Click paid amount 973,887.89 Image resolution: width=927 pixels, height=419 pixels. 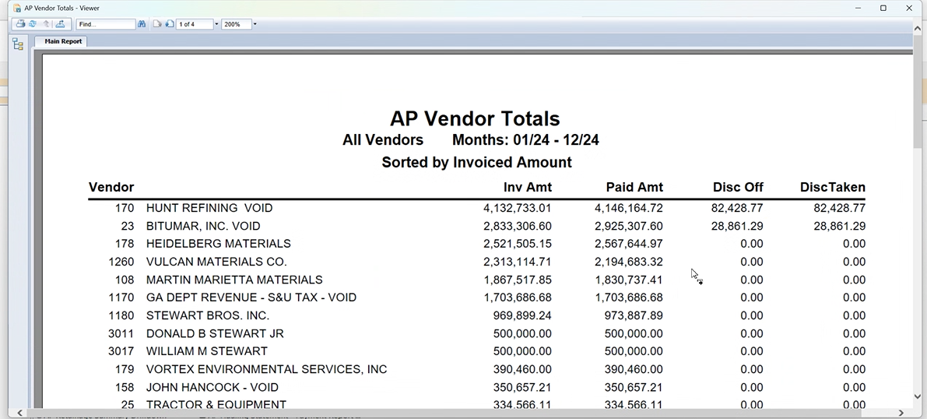click(x=633, y=315)
